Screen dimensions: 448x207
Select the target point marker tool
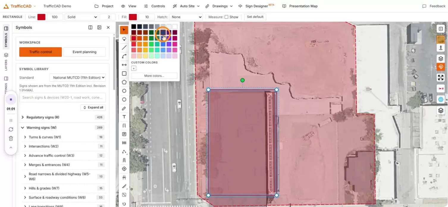pyautogui.click(x=124, y=169)
